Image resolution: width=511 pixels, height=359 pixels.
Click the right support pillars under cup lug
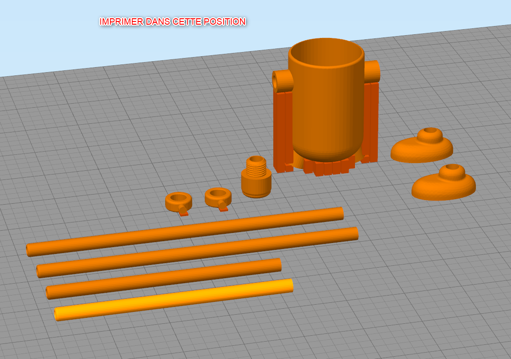(x=371, y=122)
